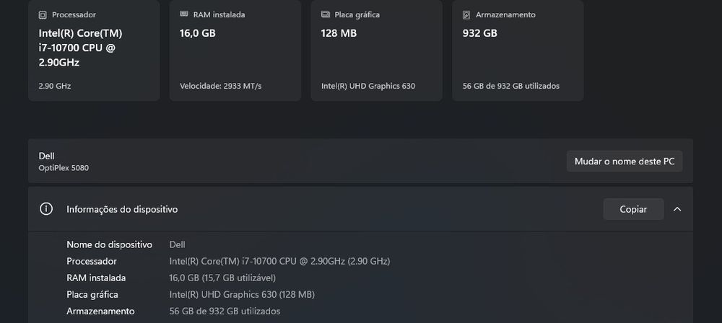The height and width of the screenshot is (323, 722).
Task: Click the RAM instalada memory icon
Action: tap(183, 14)
